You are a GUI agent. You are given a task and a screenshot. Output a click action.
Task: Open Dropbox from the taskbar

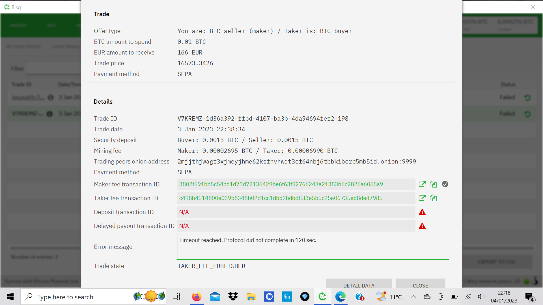(x=233, y=297)
